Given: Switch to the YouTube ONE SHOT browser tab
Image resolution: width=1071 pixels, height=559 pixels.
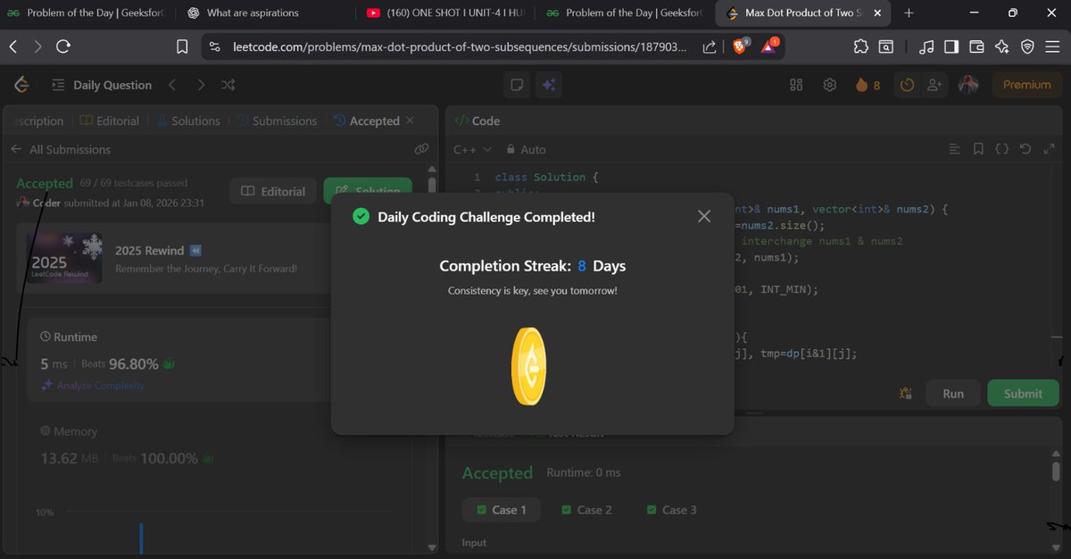Looking at the screenshot, I should (x=446, y=13).
